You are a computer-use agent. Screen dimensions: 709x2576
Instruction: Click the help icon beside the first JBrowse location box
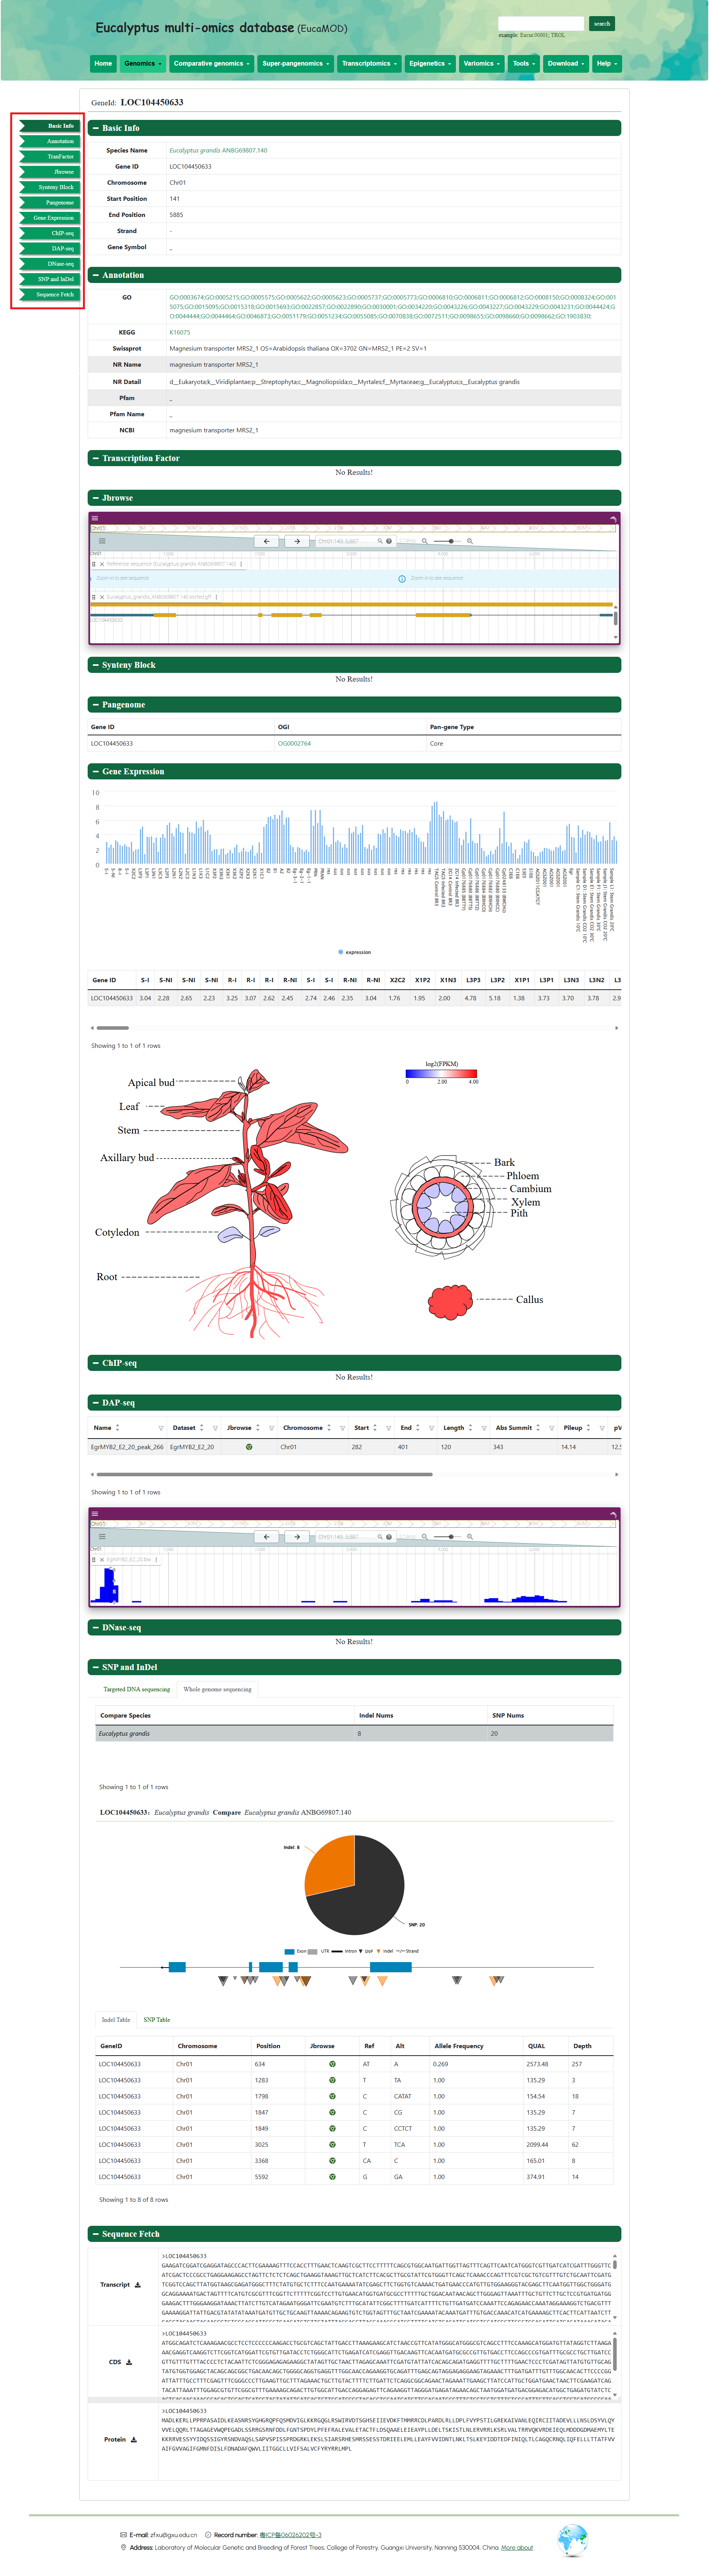click(x=389, y=541)
